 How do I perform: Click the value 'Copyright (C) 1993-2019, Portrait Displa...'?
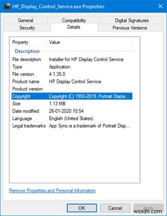tap(89, 96)
